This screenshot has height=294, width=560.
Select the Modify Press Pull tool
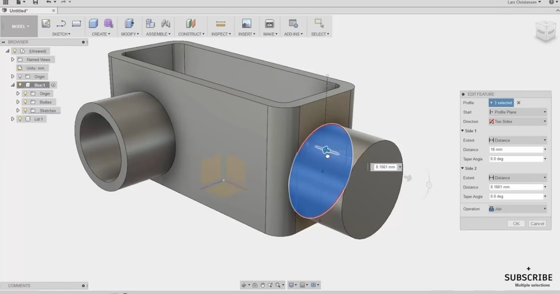[x=129, y=22]
